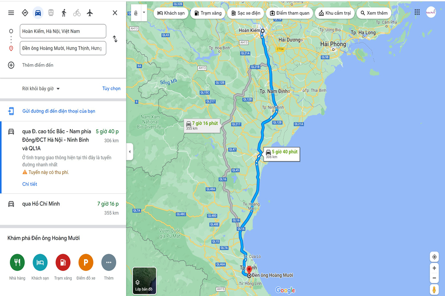Viewport: 445px width, 296px height.
Task: Open 'Xem thêm' for more categories
Action: point(374,13)
